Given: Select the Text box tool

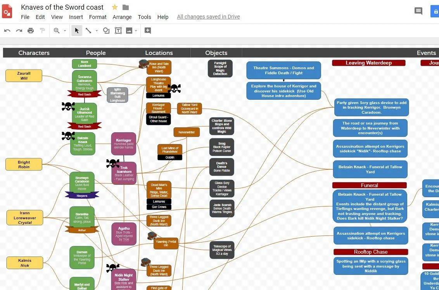Looking at the screenshot, I should (x=118, y=31).
